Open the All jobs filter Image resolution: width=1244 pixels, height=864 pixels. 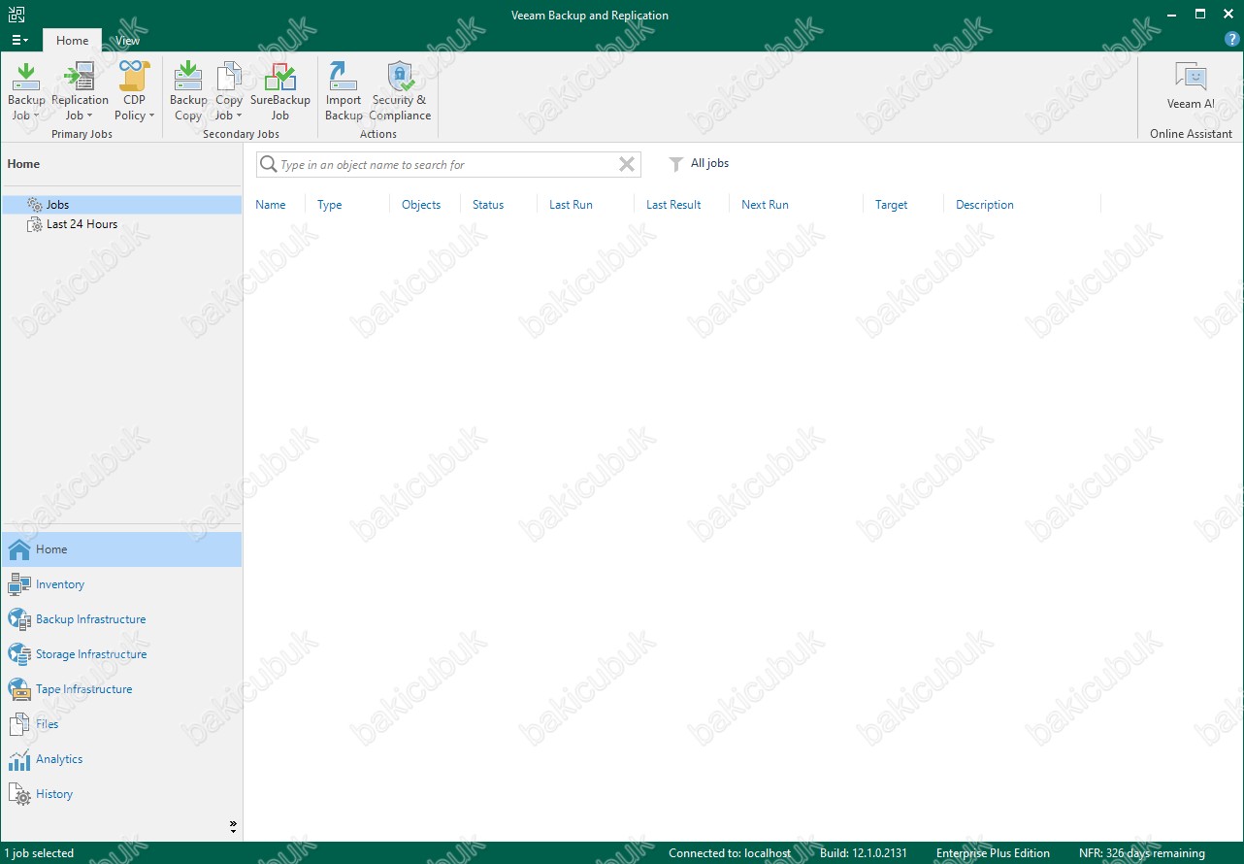[x=709, y=163]
